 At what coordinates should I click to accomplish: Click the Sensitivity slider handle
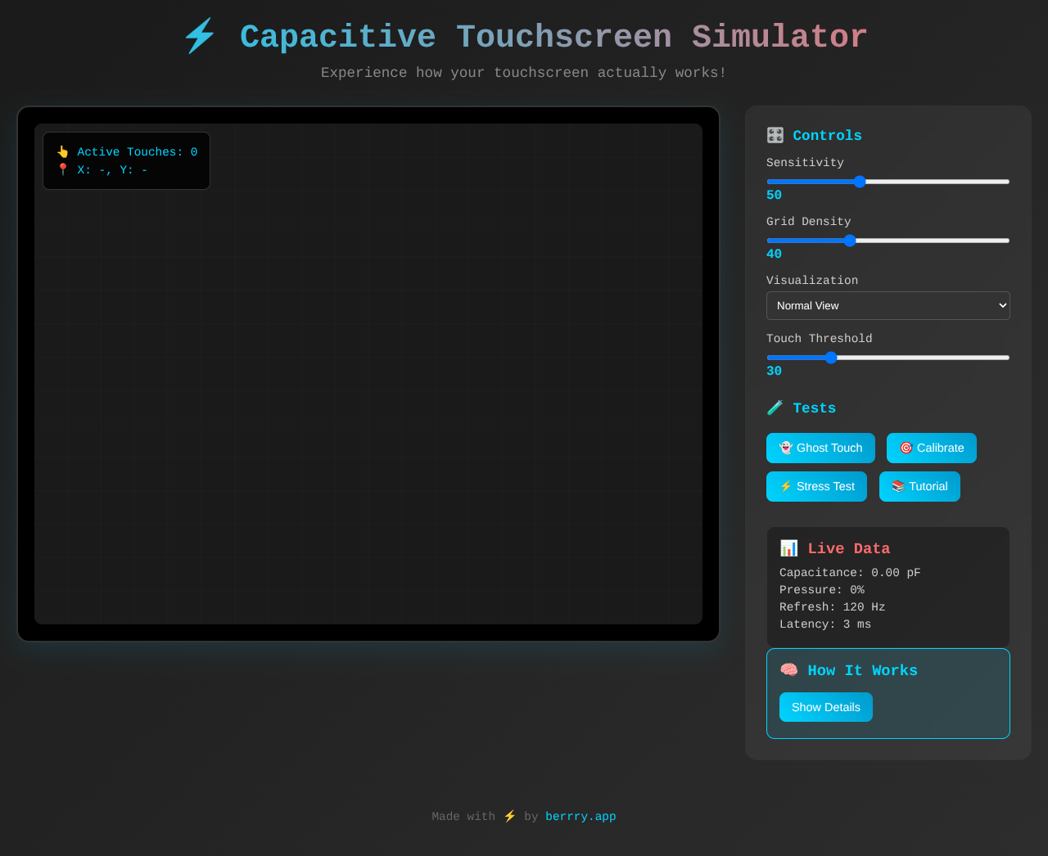[858, 181]
